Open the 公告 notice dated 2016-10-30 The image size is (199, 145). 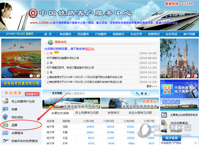[49, 53]
